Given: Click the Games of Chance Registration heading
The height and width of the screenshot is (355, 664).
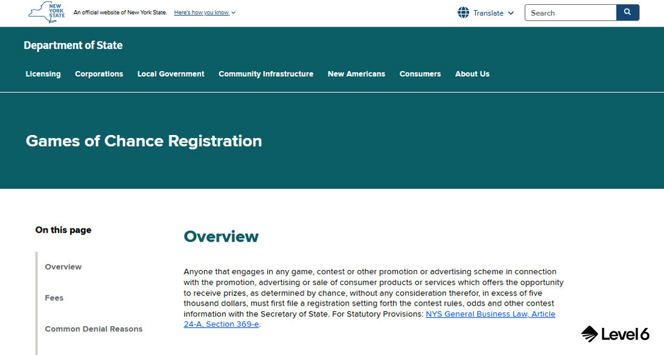Looking at the screenshot, I should click(144, 141).
